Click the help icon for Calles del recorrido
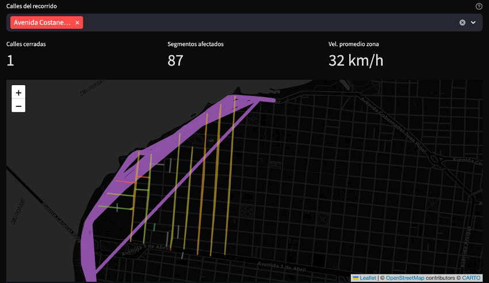 [x=479, y=6]
